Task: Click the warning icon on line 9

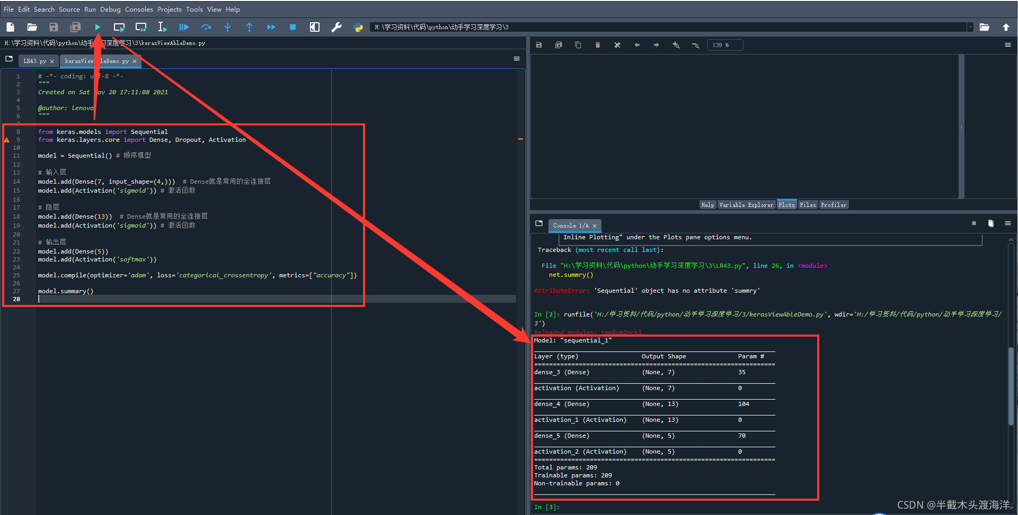Action: point(7,140)
